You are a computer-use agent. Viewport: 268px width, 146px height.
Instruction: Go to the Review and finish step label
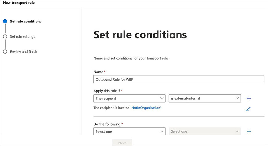(24, 52)
